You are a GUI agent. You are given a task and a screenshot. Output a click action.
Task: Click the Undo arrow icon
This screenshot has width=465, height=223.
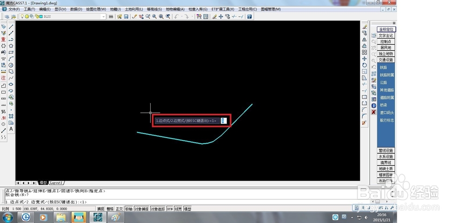176,17
